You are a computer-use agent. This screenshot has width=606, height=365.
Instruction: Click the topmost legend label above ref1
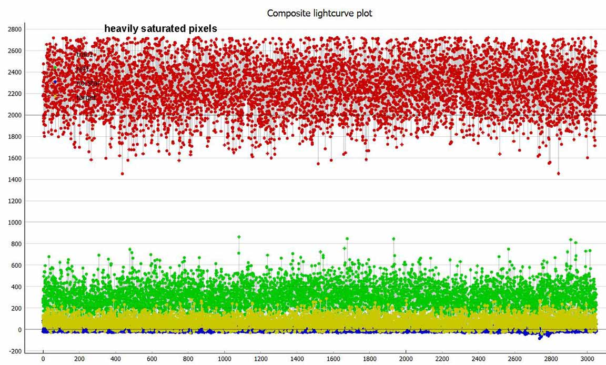pos(84,55)
